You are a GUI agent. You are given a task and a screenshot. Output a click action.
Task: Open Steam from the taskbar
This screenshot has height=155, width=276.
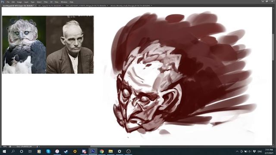(x=66, y=151)
